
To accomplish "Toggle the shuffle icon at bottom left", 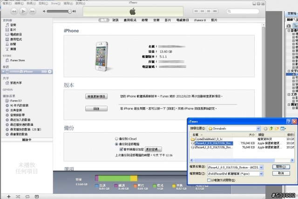I will pyautogui.click(x=18, y=197).
